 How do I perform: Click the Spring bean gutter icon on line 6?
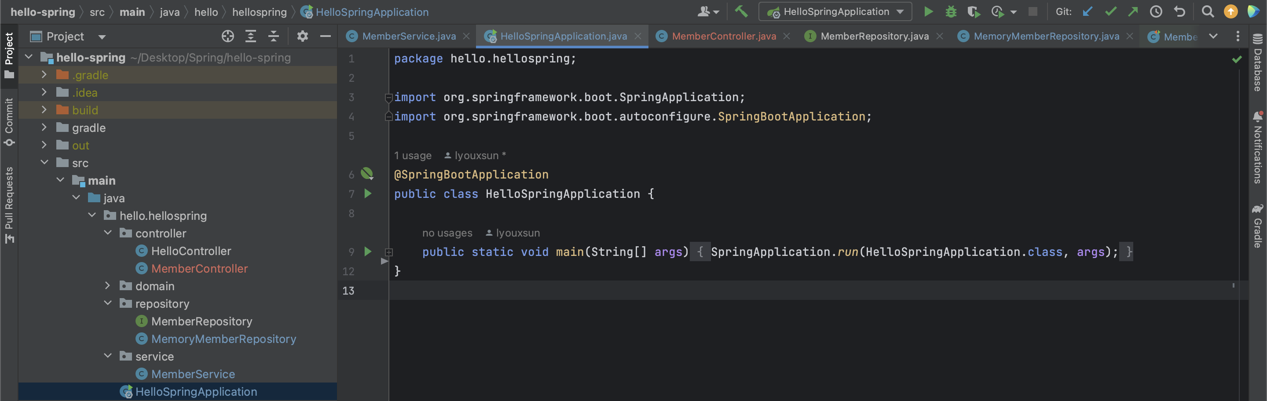click(367, 174)
